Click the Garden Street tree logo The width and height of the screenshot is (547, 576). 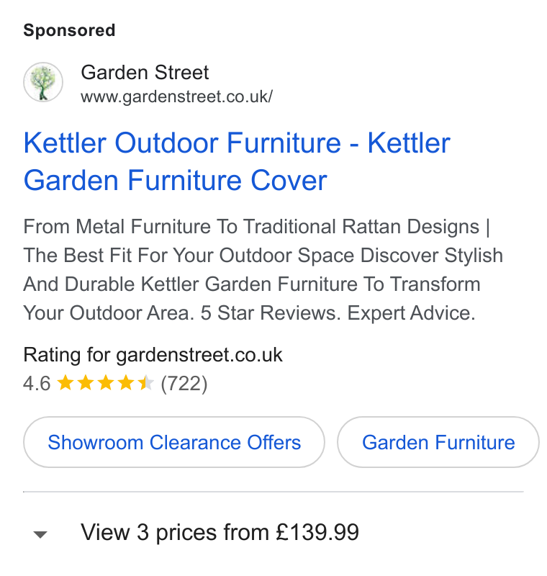pyautogui.click(x=43, y=82)
